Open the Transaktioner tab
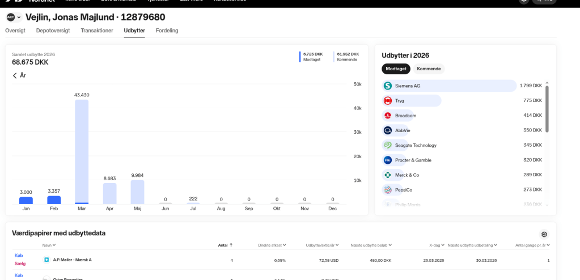 point(97,31)
